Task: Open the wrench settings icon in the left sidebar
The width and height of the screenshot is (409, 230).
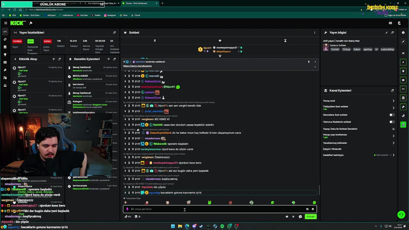Action: pos(5,70)
